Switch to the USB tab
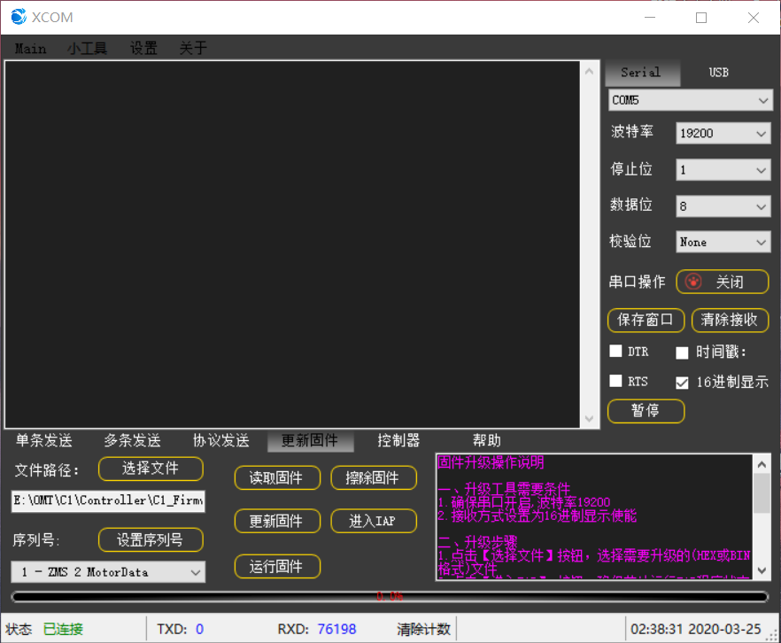Screen dimensions: 781x643 click(719, 73)
